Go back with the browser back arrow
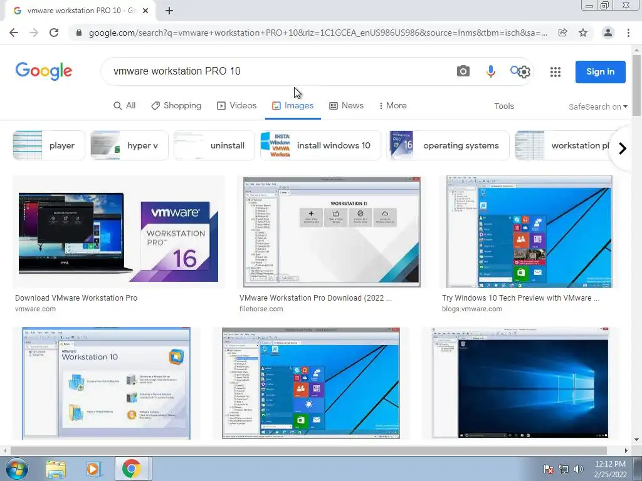The width and height of the screenshot is (642, 481). [x=14, y=33]
